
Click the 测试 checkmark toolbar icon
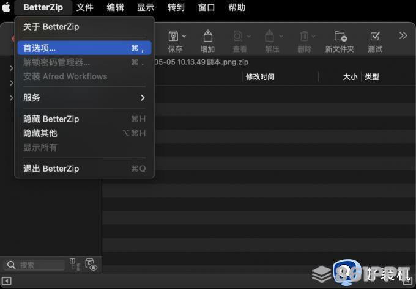(375, 36)
